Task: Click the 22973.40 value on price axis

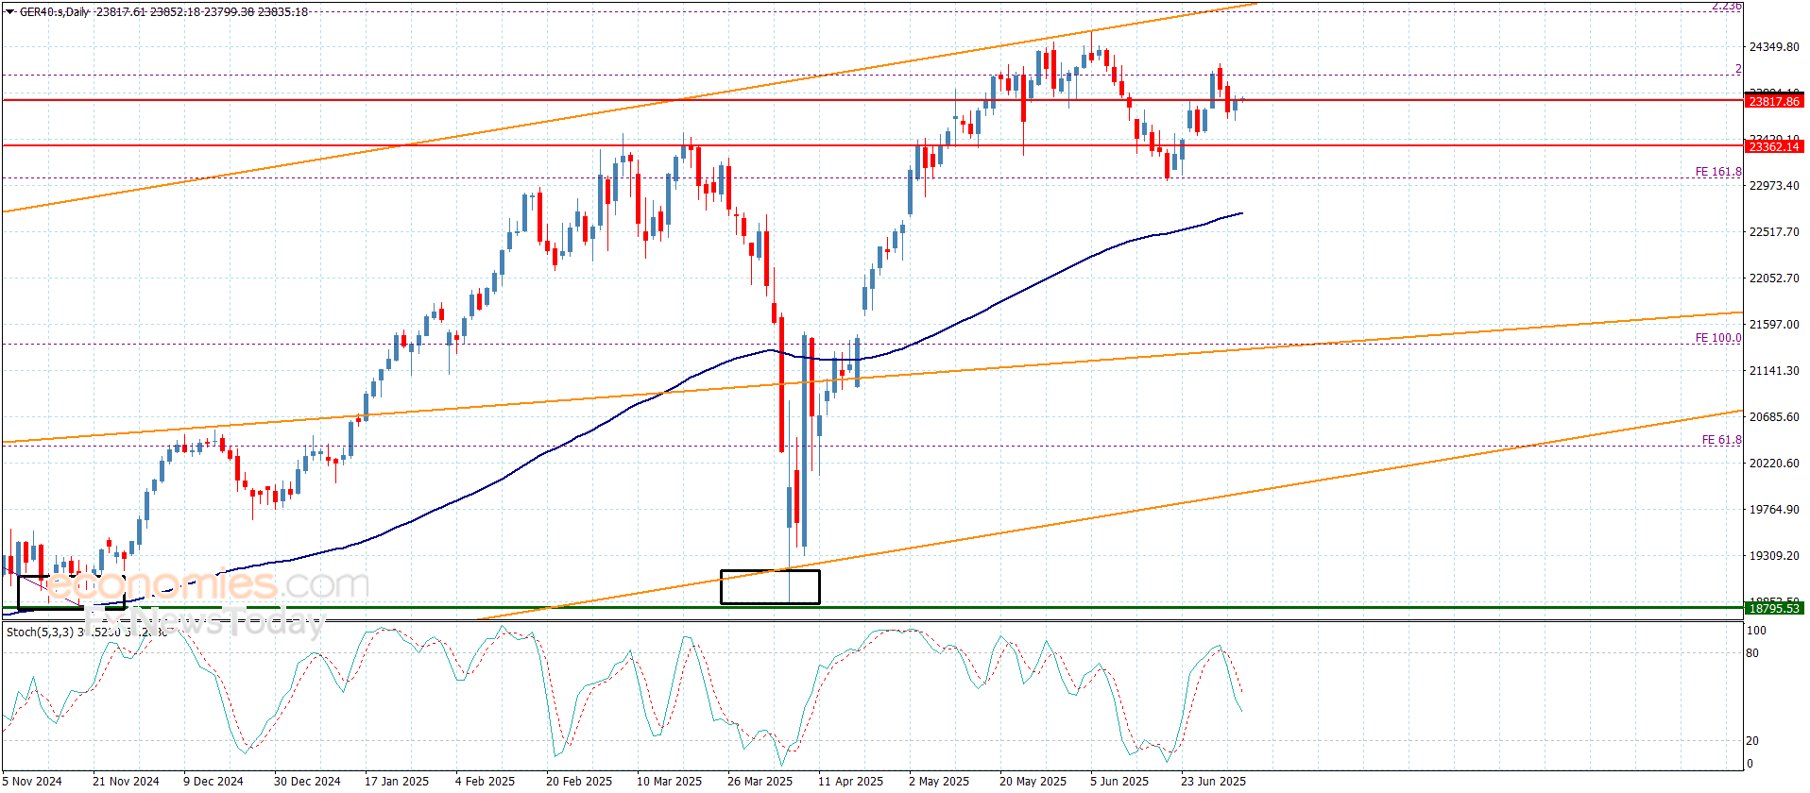Action: click(1774, 186)
